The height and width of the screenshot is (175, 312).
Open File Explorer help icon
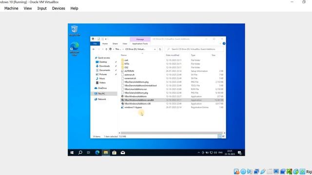pos(224,43)
